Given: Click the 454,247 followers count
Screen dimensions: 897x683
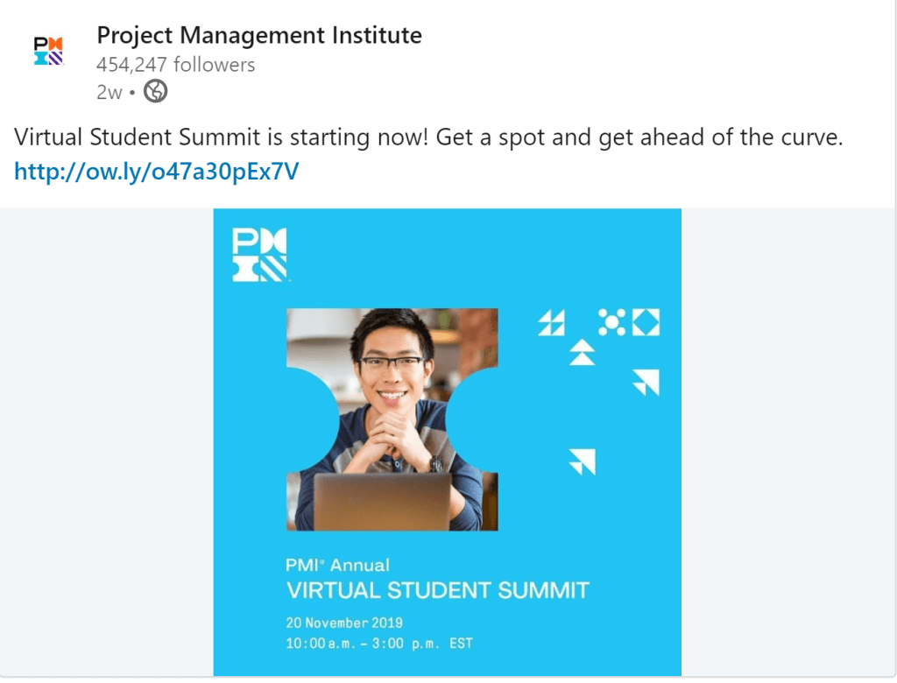Looking at the screenshot, I should [x=175, y=65].
